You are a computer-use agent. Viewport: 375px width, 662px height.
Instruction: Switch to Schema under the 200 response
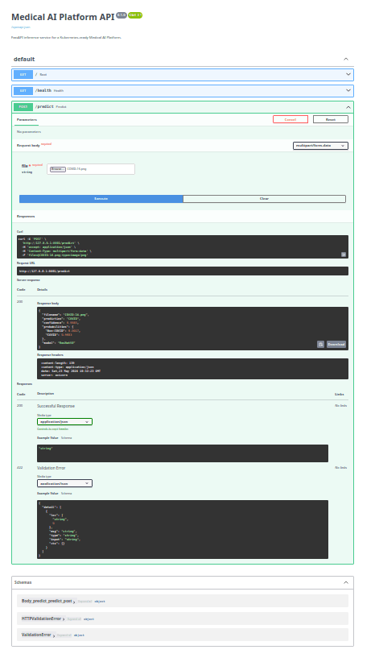click(x=66, y=438)
